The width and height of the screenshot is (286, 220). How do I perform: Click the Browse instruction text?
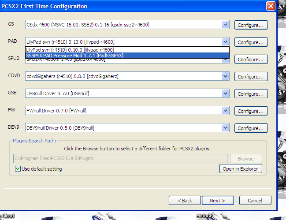137,149
